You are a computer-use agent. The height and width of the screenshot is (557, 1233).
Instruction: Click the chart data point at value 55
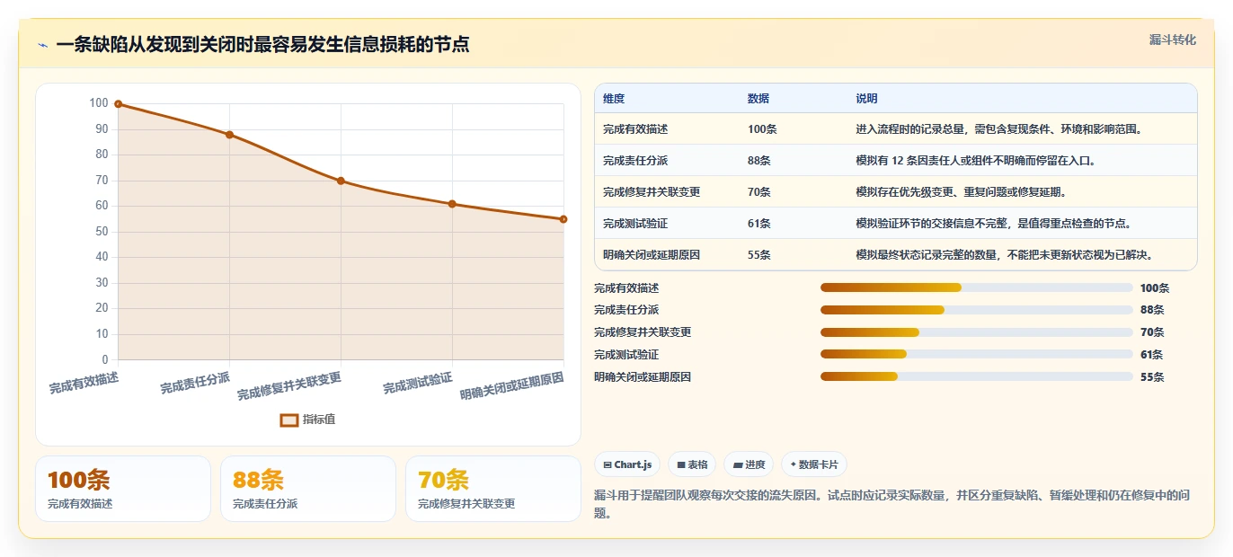[x=563, y=219]
